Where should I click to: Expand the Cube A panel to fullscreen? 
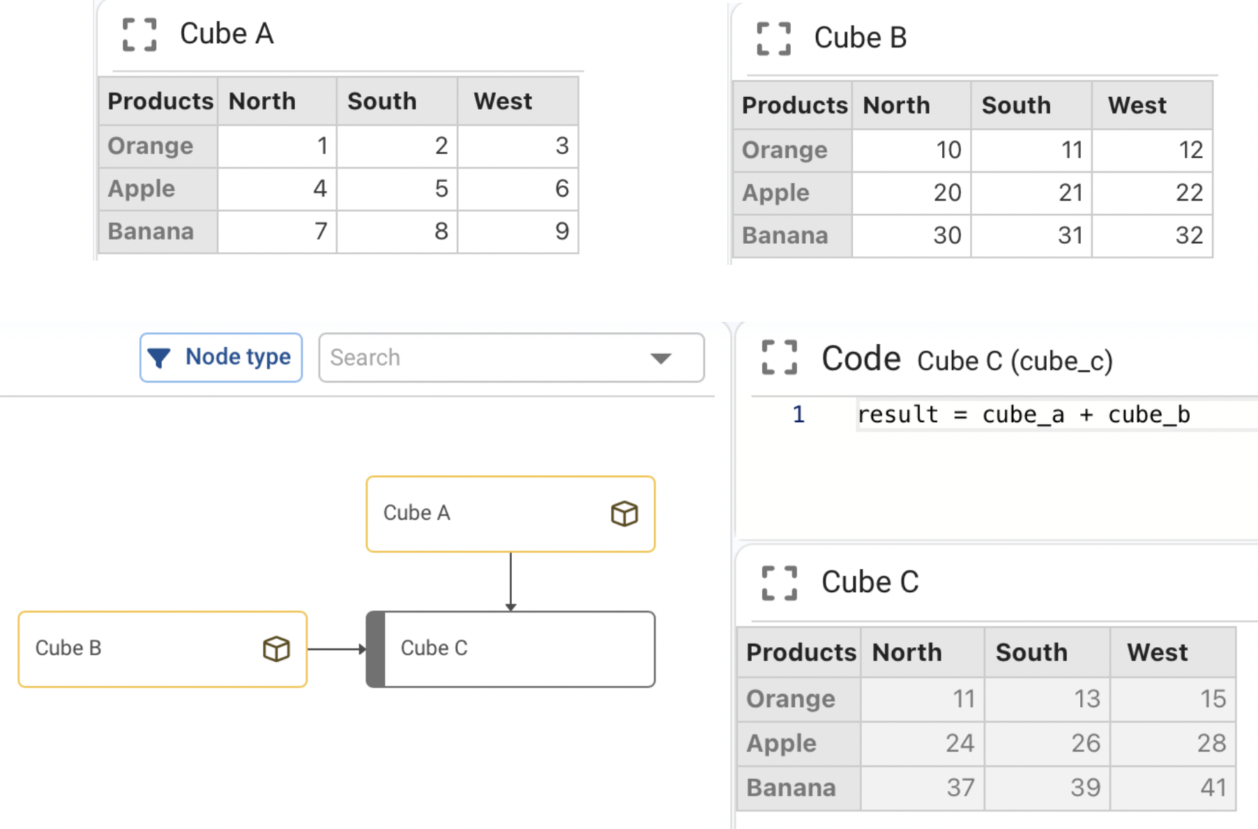coord(139,34)
